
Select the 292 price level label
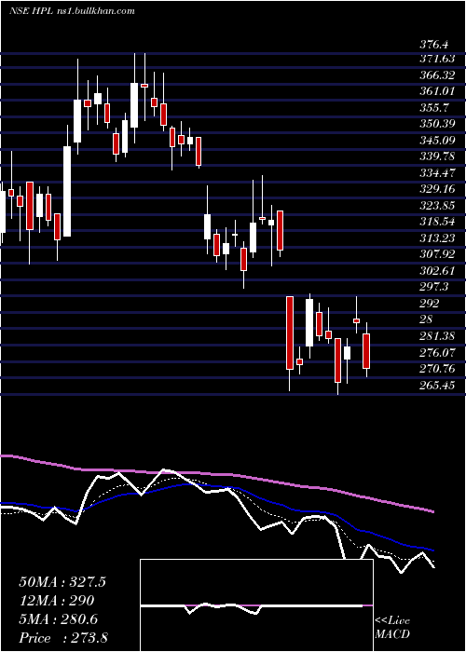click(430, 303)
